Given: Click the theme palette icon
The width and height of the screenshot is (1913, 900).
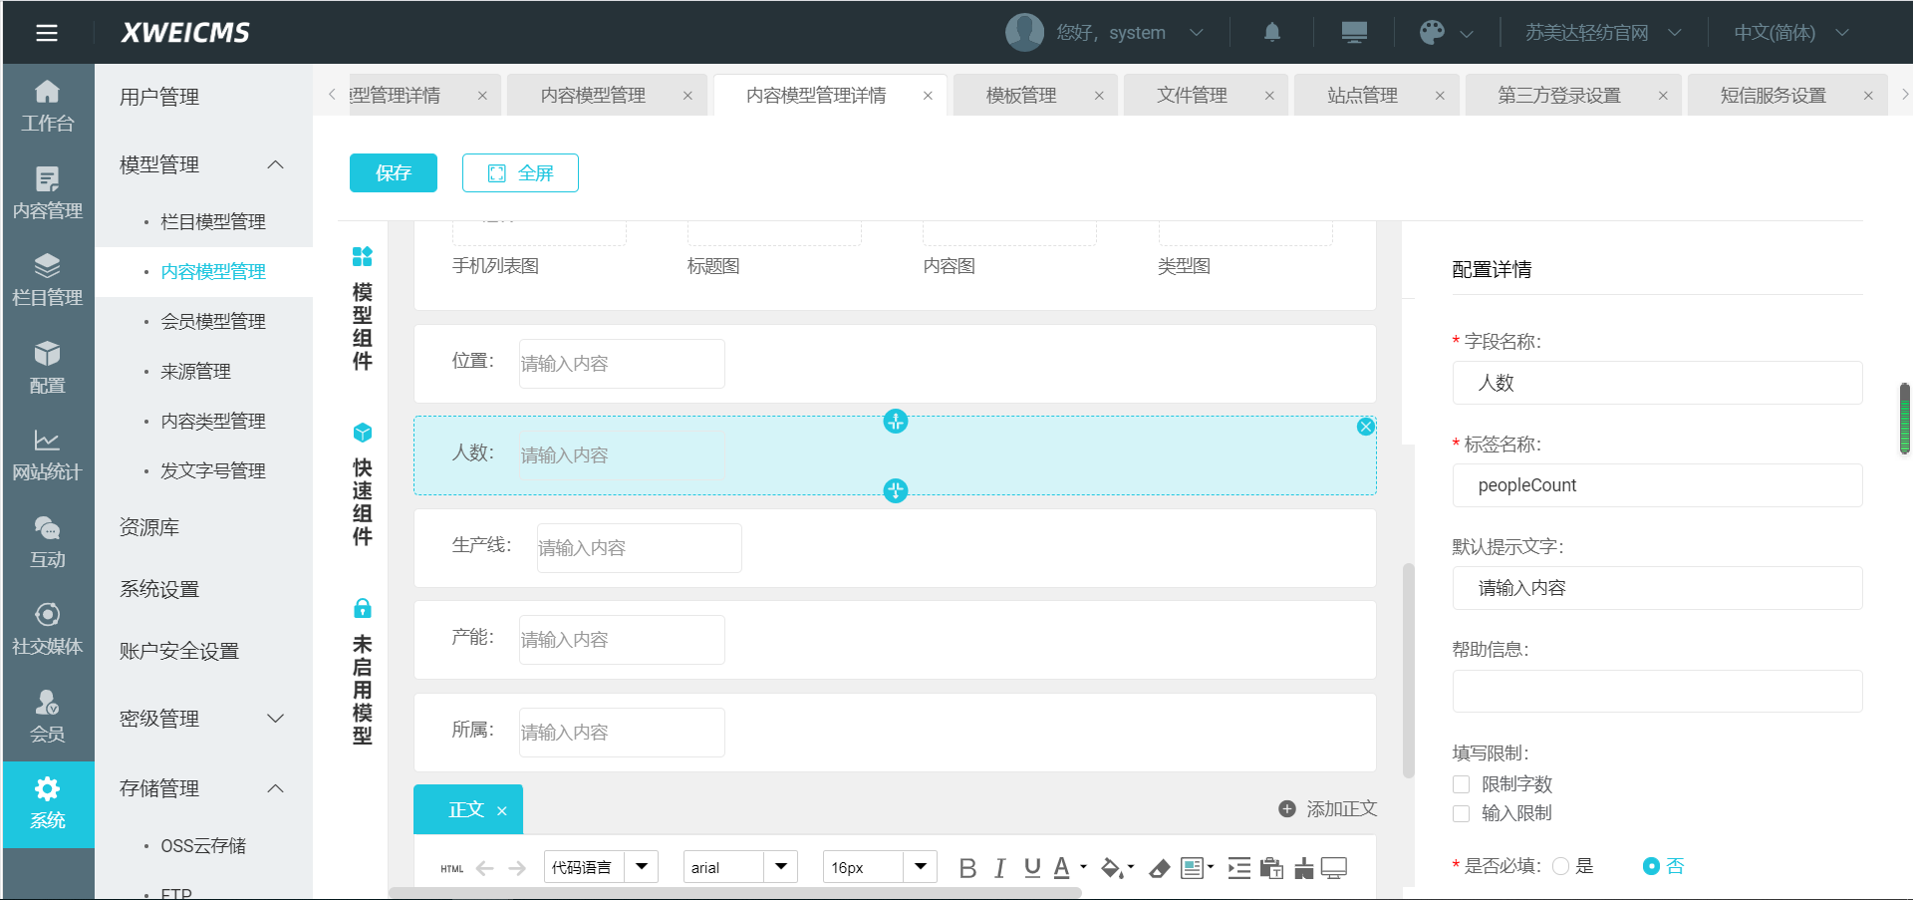Looking at the screenshot, I should 1432,33.
